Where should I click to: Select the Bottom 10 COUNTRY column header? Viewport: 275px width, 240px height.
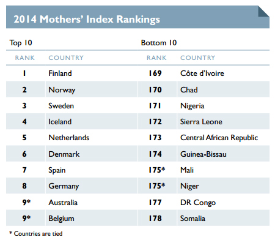click(197, 58)
